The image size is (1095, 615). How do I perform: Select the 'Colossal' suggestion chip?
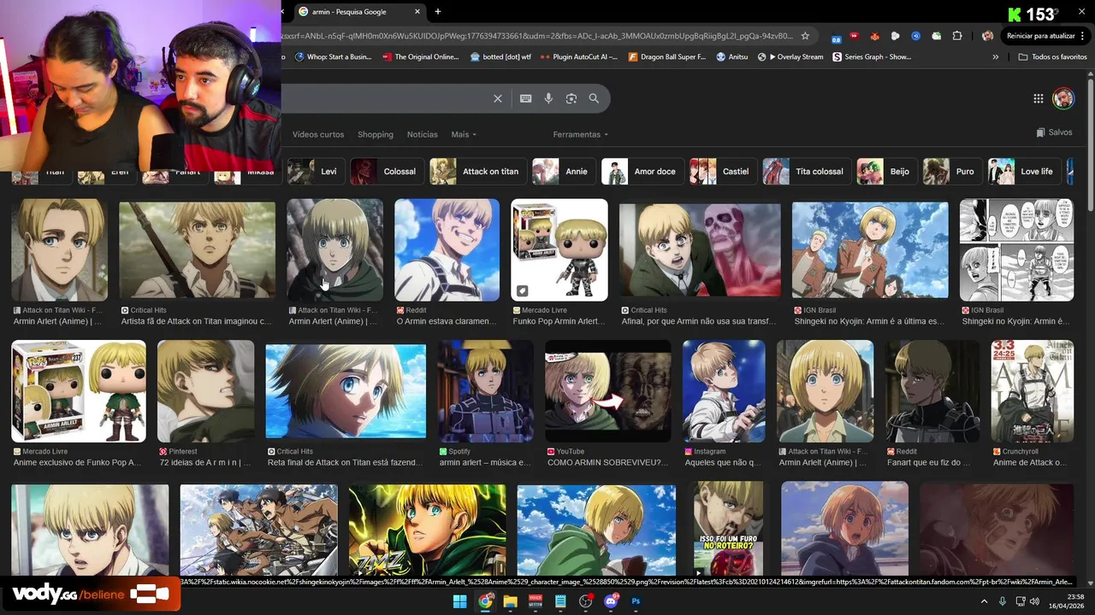[x=387, y=172]
